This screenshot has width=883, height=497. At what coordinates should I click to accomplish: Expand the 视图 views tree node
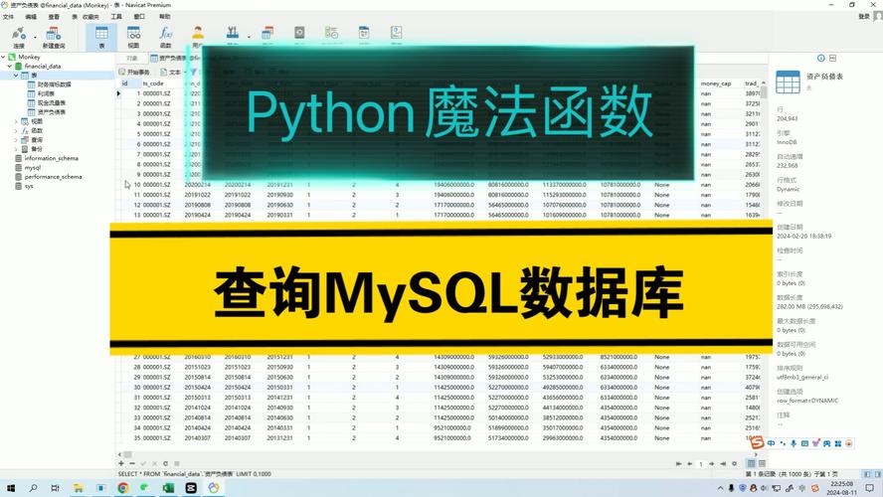16,121
